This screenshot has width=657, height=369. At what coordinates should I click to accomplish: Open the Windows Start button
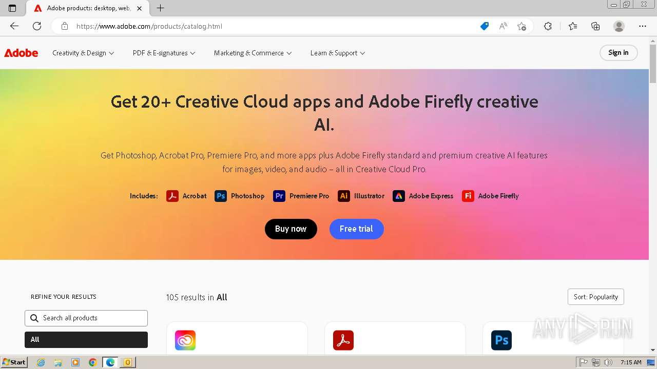[14, 362]
